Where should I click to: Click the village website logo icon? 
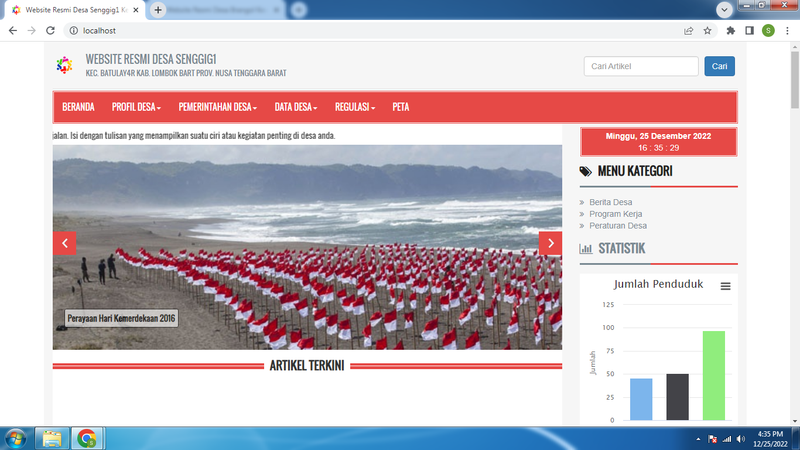tap(64, 65)
